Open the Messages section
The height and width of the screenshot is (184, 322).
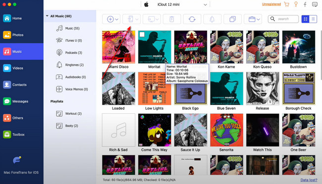point(22,101)
